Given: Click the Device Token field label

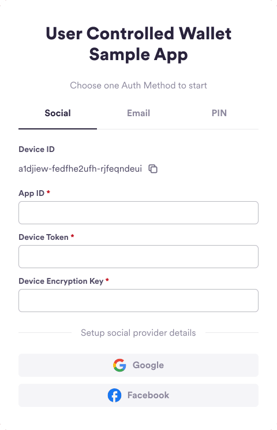Looking at the screenshot, I should point(43,237).
